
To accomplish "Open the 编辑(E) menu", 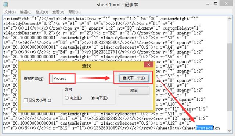I will click(26, 12).
